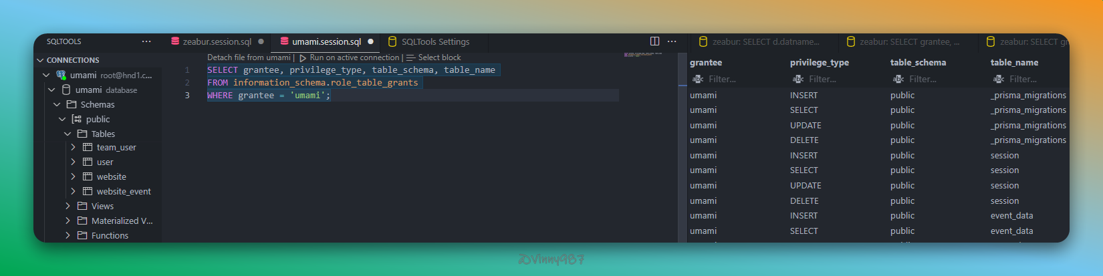Click Detach file from umami link
Screen dimensions: 1103x276
pos(248,57)
